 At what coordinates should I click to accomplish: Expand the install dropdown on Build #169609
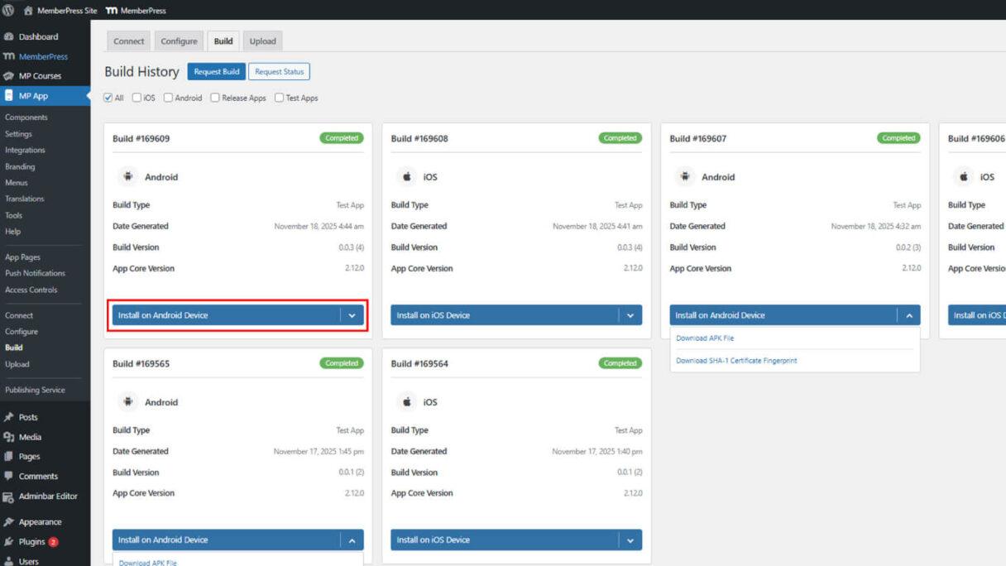click(x=352, y=315)
